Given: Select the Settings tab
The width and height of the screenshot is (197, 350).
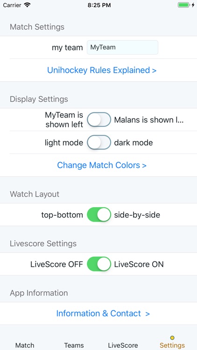Looking at the screenshot, I should click(172, 345).
